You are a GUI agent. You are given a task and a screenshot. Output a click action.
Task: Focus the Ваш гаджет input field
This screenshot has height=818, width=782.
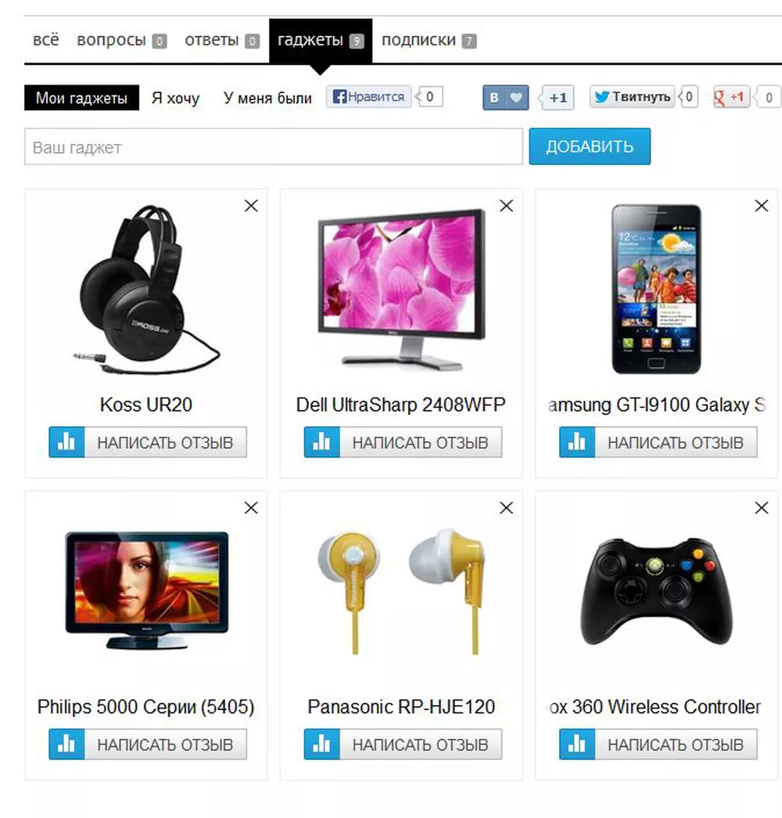[x=274, y=146]
